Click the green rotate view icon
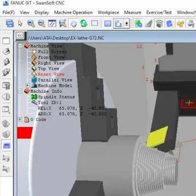The width and height of the screenshot is (196, 196). point(84,24)
